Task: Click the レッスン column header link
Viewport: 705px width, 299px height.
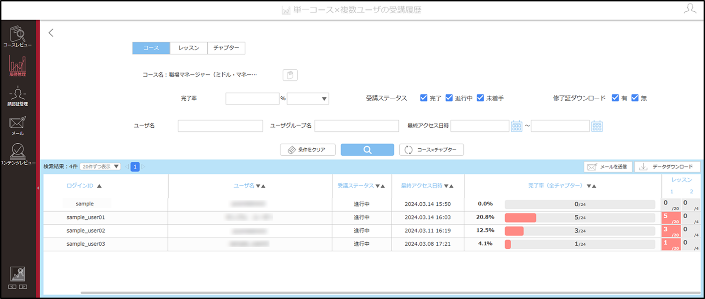Action: pyautogui.click(x=681, y=180)
